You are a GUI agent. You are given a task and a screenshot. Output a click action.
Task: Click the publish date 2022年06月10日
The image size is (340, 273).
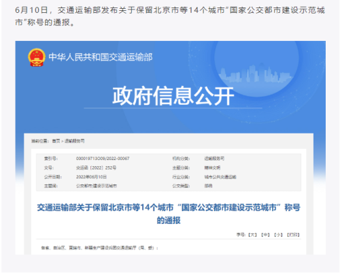[x=91, y=177]
